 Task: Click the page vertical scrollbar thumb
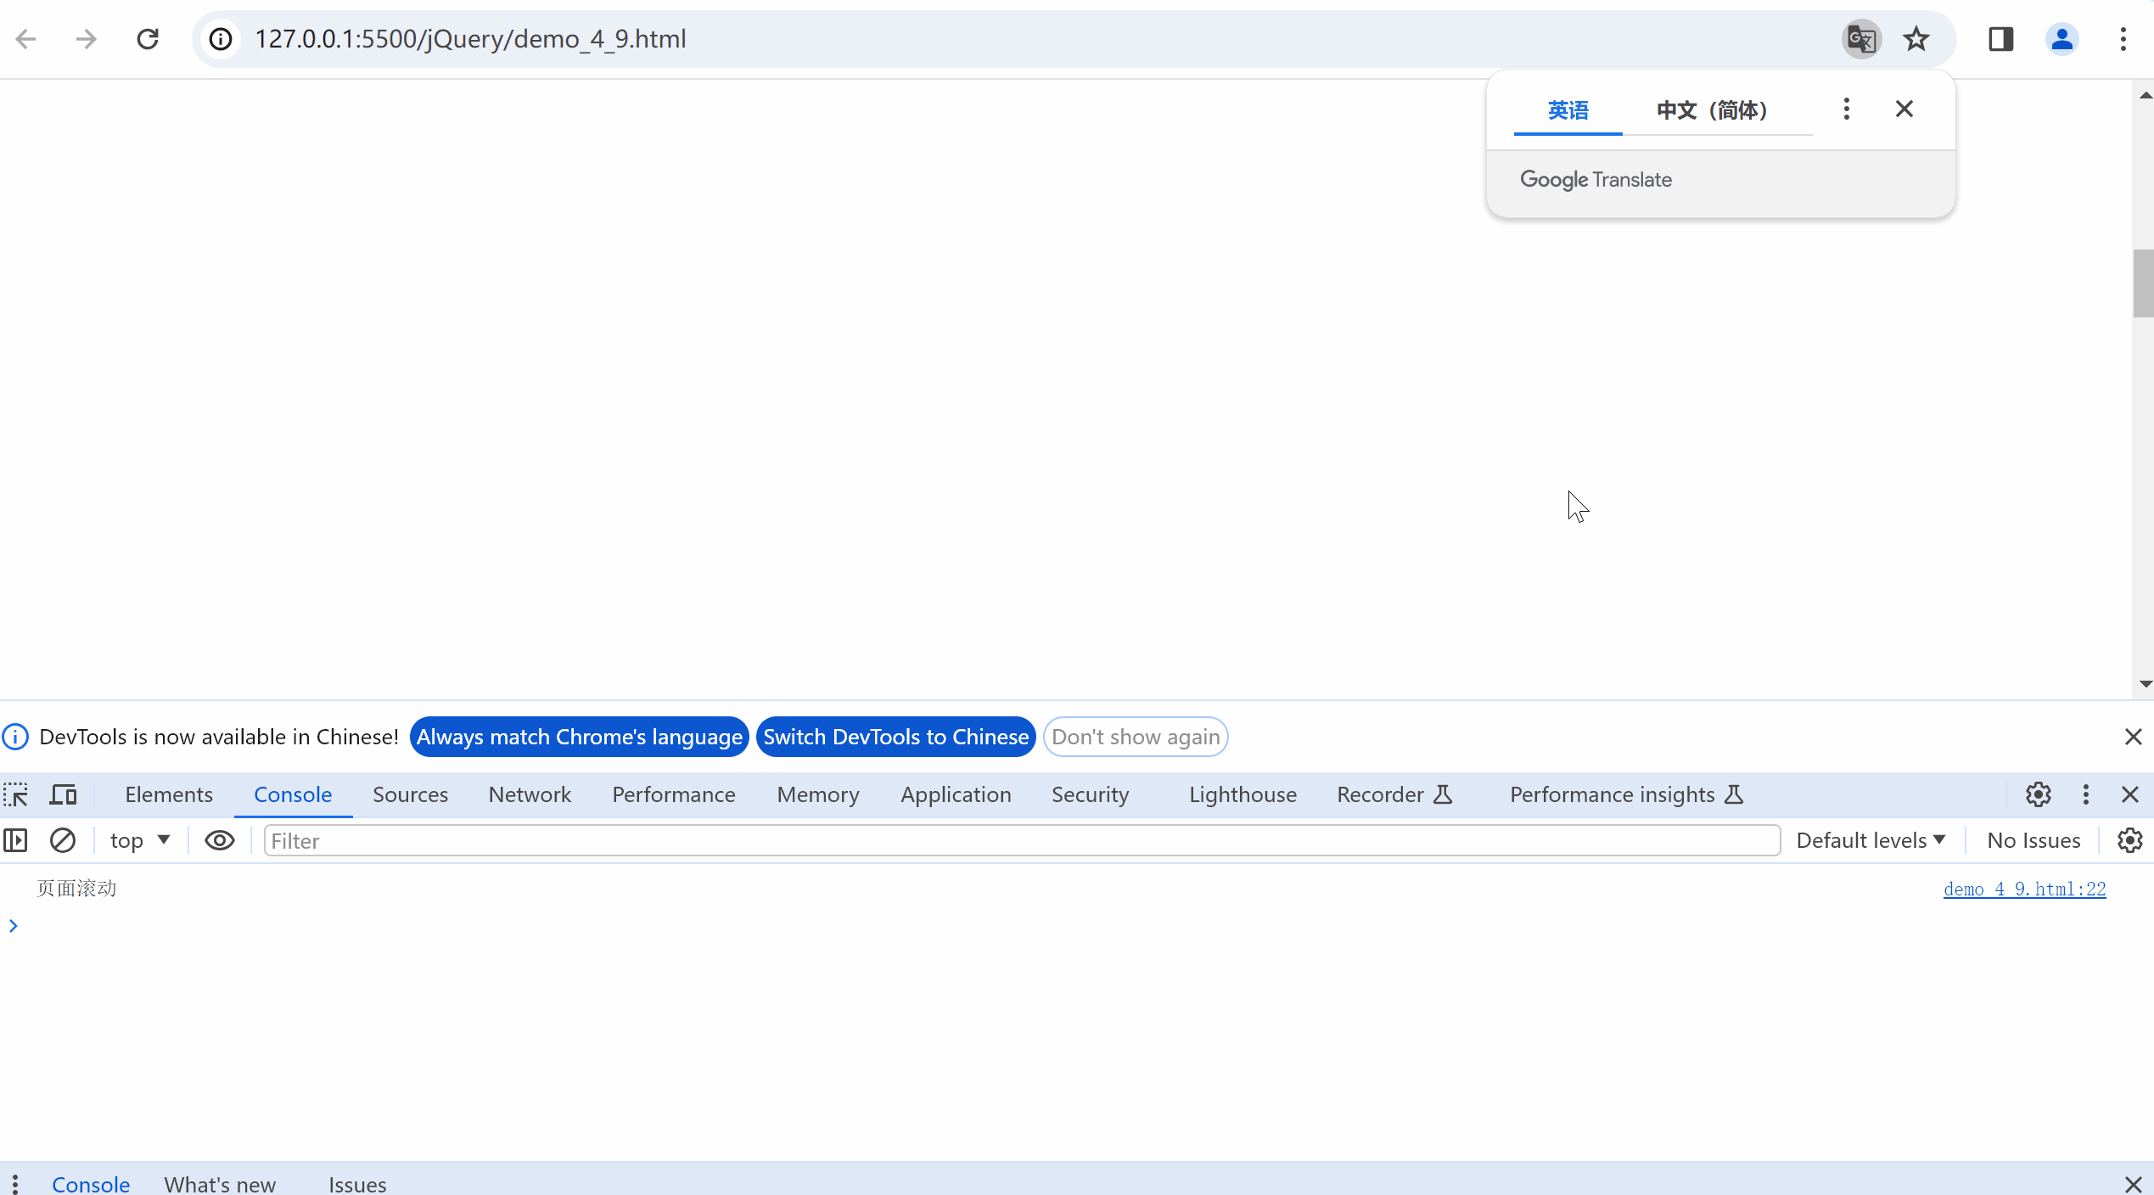[2143, 283]
